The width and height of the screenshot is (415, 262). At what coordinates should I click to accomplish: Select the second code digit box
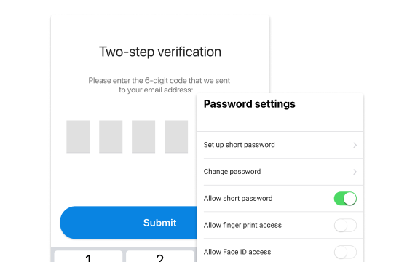coord(111,137)
